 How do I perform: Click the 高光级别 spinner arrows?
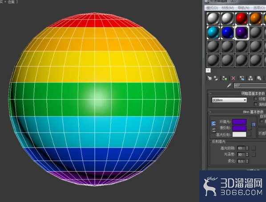coord(247,148)
